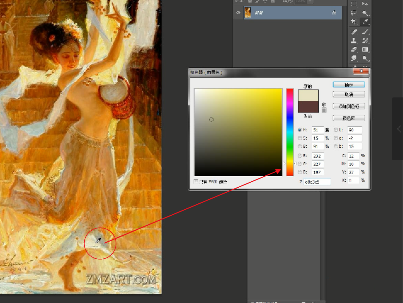Select the Eraser tool

[354, 49]
